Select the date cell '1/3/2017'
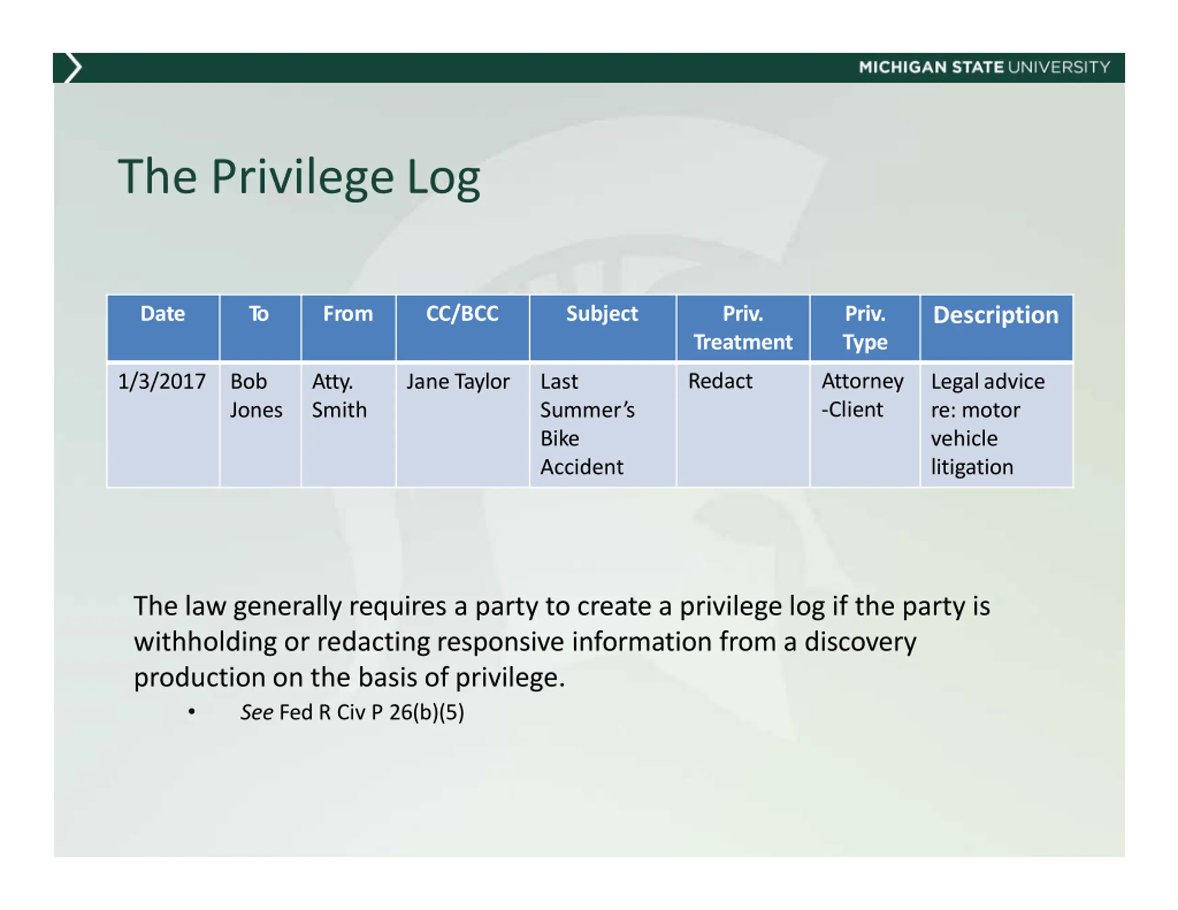 click(163, 426)
